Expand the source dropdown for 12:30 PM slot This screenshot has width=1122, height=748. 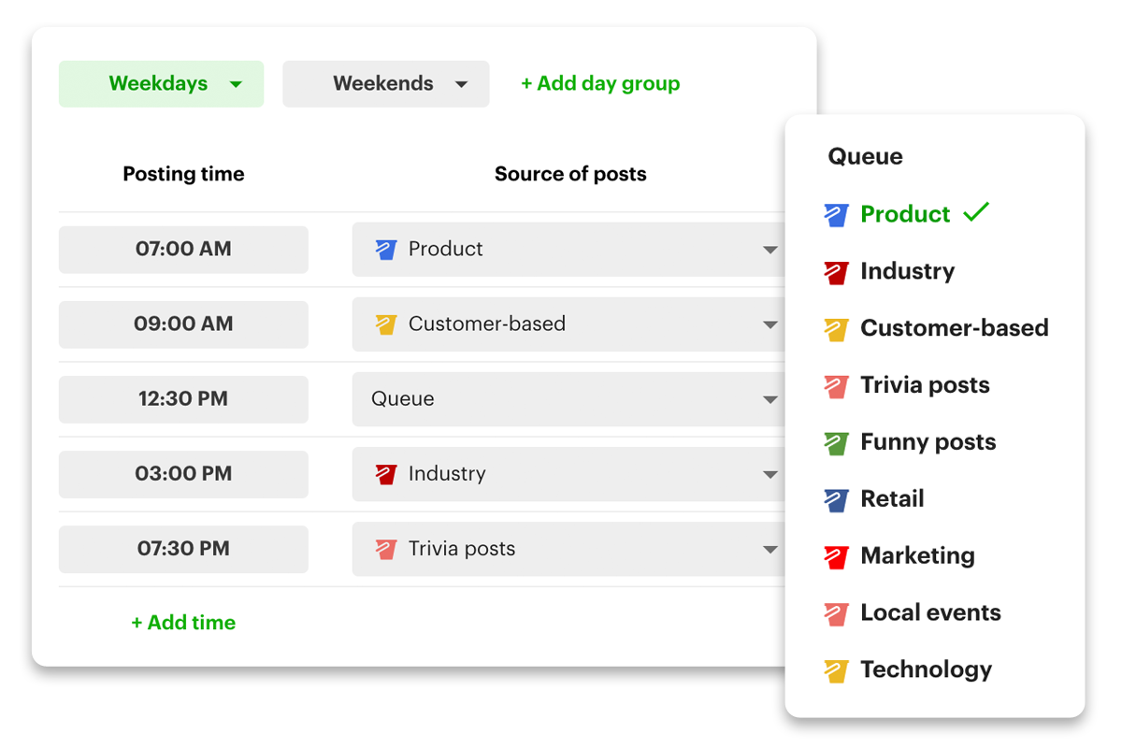[770, 399]
